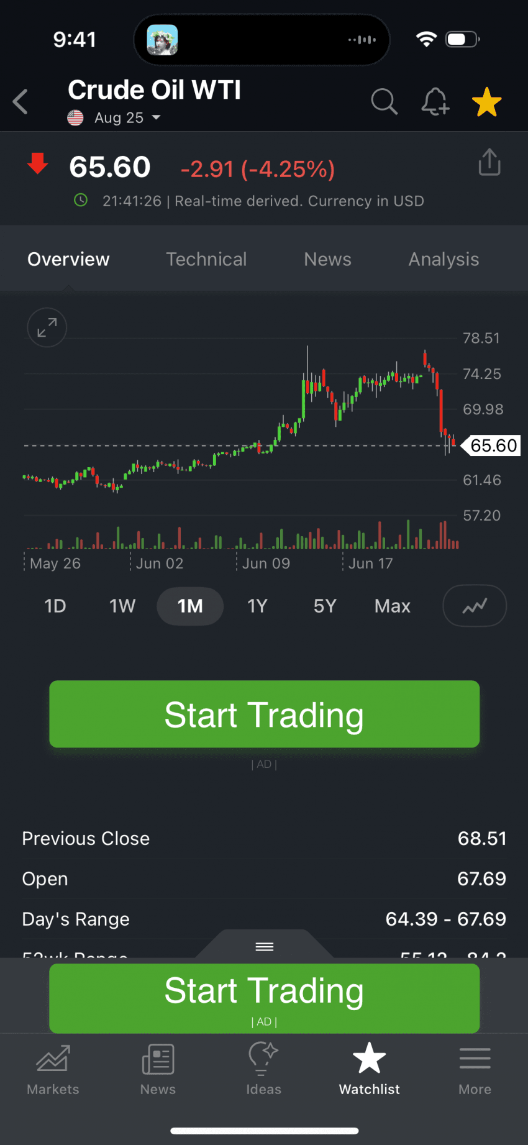Image resolution: width=528 pixels, height=1145 pixels.
Task: Go to Ideas lightbulb tab
Action: tap(263, 1070)
